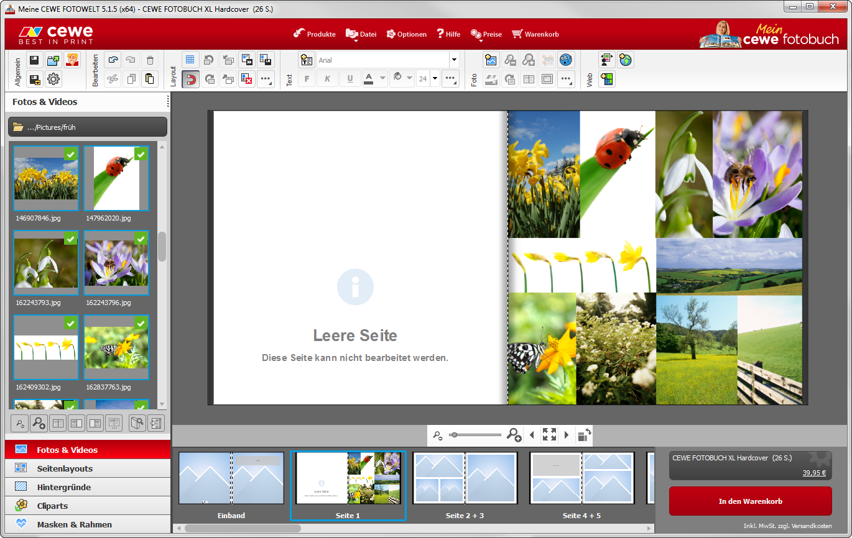Viewport: 852px width, 538px height.
Task: Open the settings gear in Allgemein
Action: [x=53, y=79]
